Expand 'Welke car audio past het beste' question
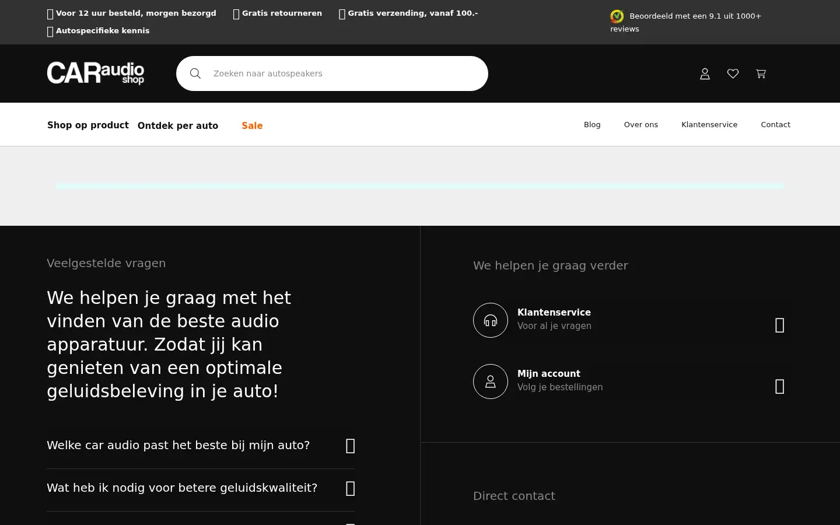Screen dimensions: 840x525 351,446
